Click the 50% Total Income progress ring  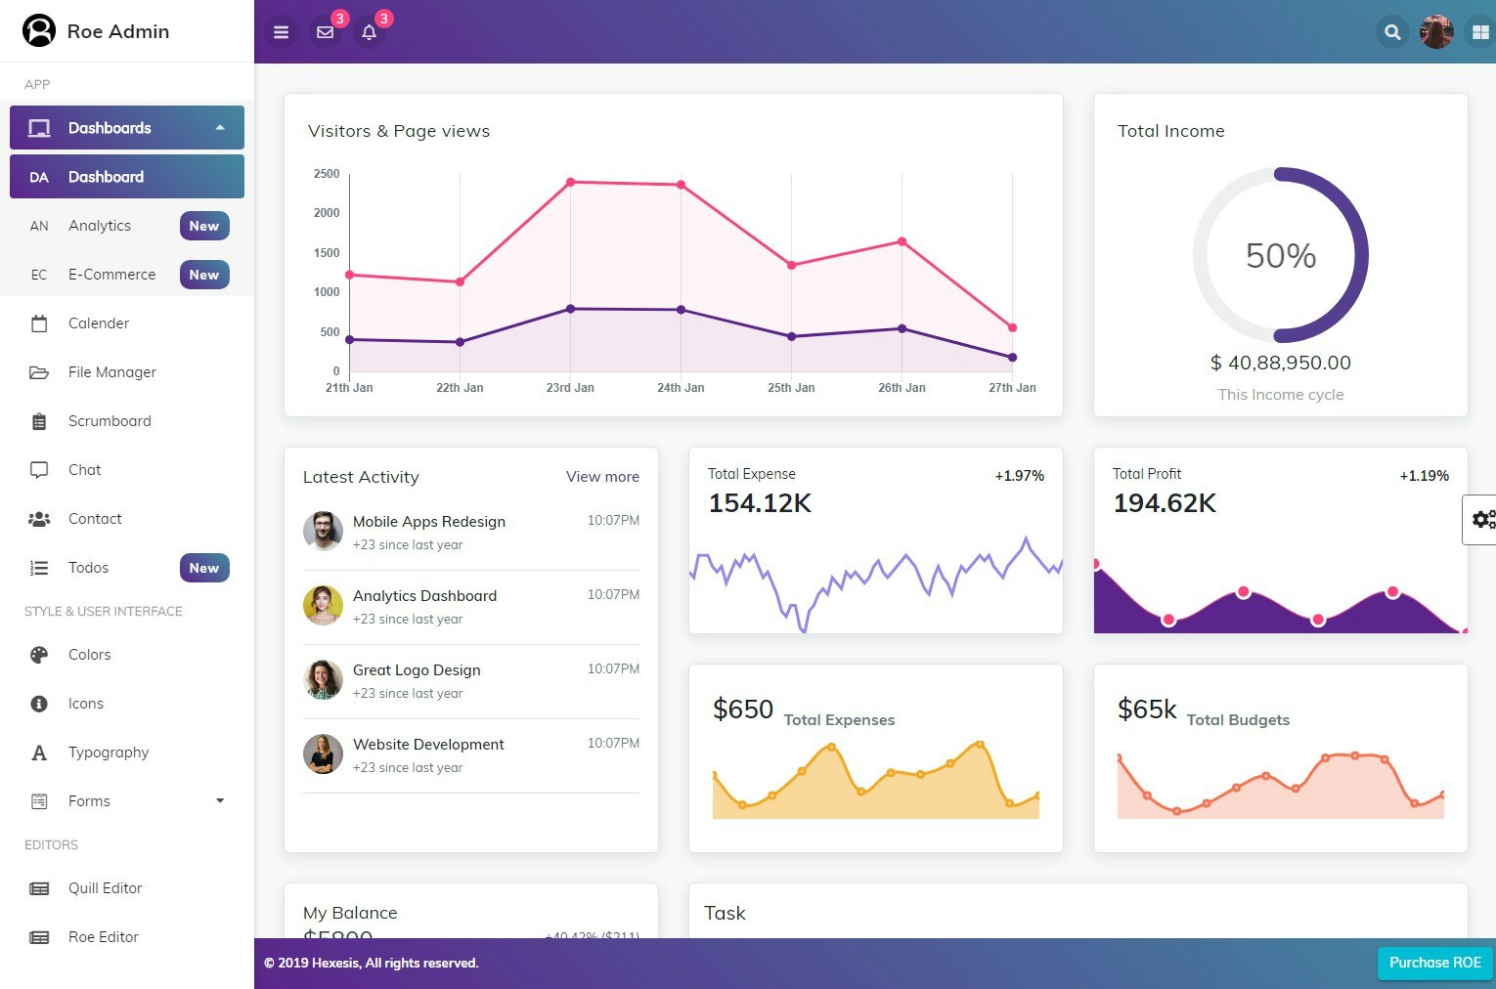pyautogui.click(x=1281, y=255)
